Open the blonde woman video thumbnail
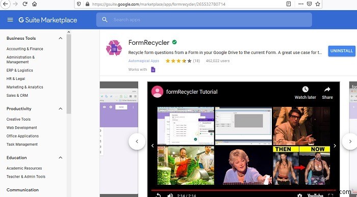 click(x=243, y=165)
